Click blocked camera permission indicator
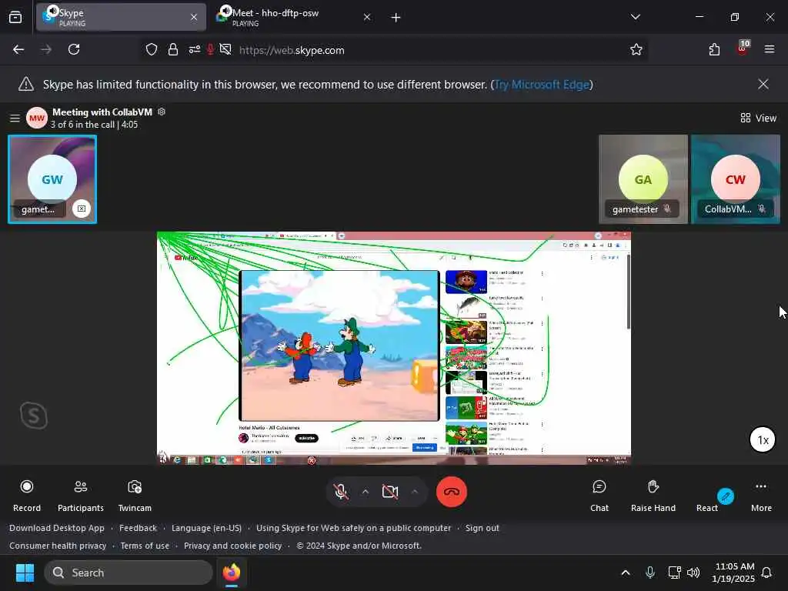The width and height of the screenshot is (788, 591). coord(225,49)
